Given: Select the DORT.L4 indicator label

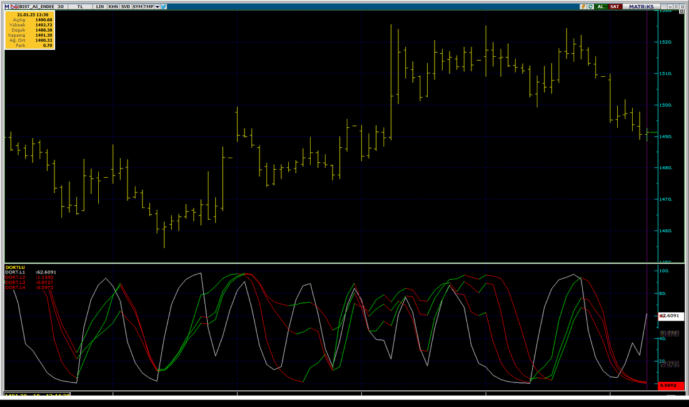Looking at the screenshot, I should [x=15, y=288].
